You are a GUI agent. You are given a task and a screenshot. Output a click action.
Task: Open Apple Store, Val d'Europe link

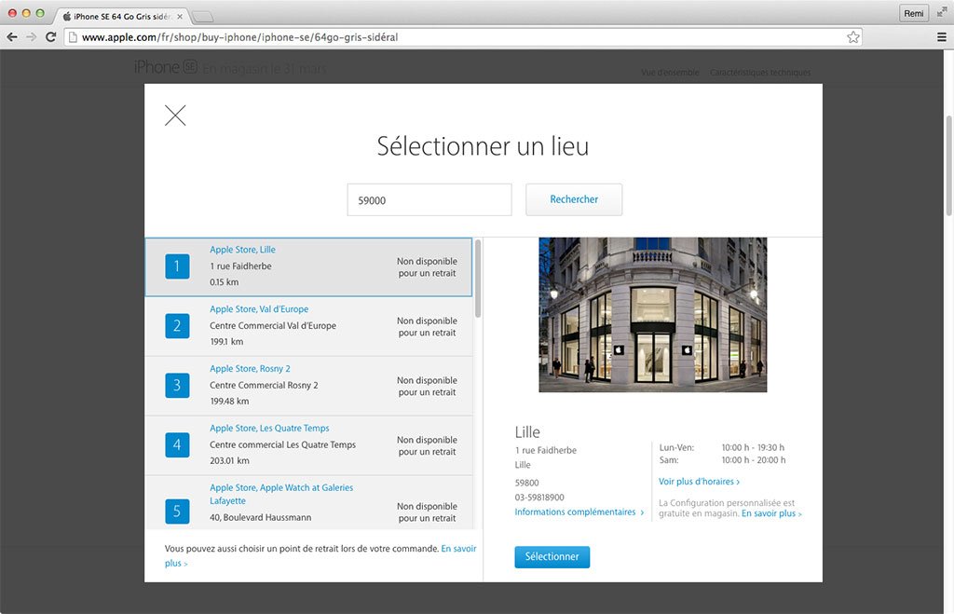259,309
